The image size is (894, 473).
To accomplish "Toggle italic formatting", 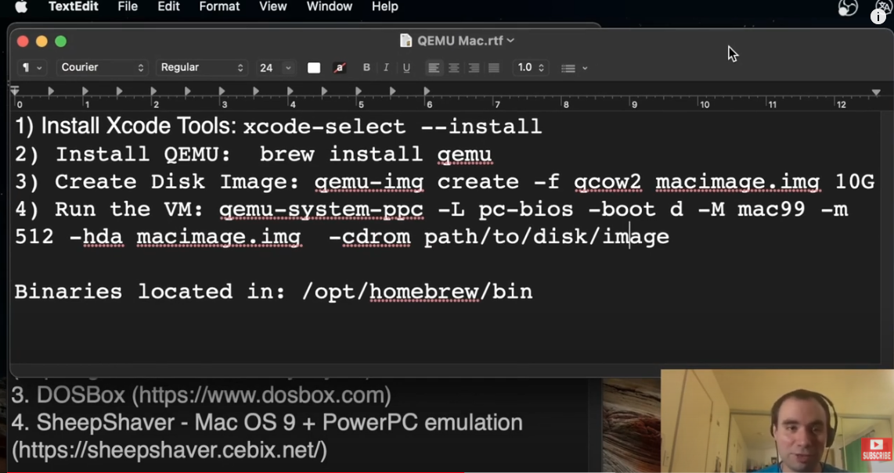I will (x=386, y=68).
